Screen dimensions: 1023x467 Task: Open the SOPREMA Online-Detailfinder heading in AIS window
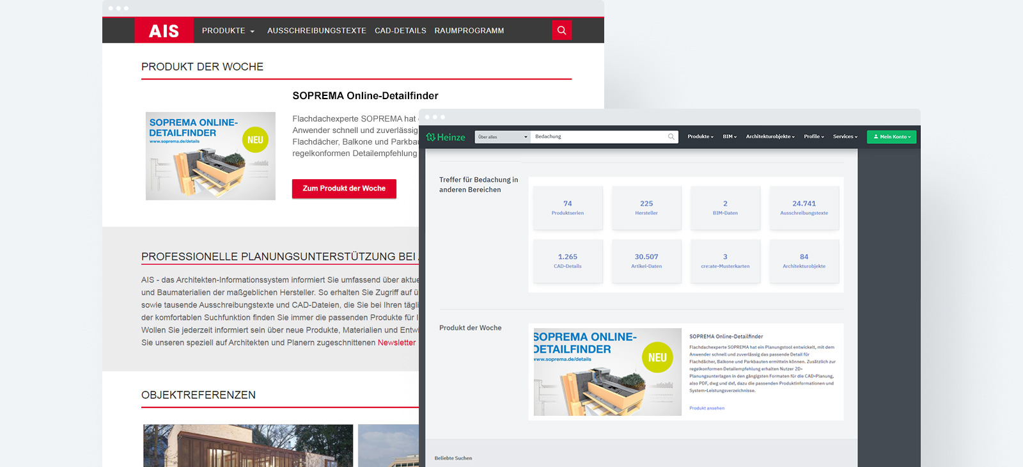pyautogui.click(x=365, y=96)
